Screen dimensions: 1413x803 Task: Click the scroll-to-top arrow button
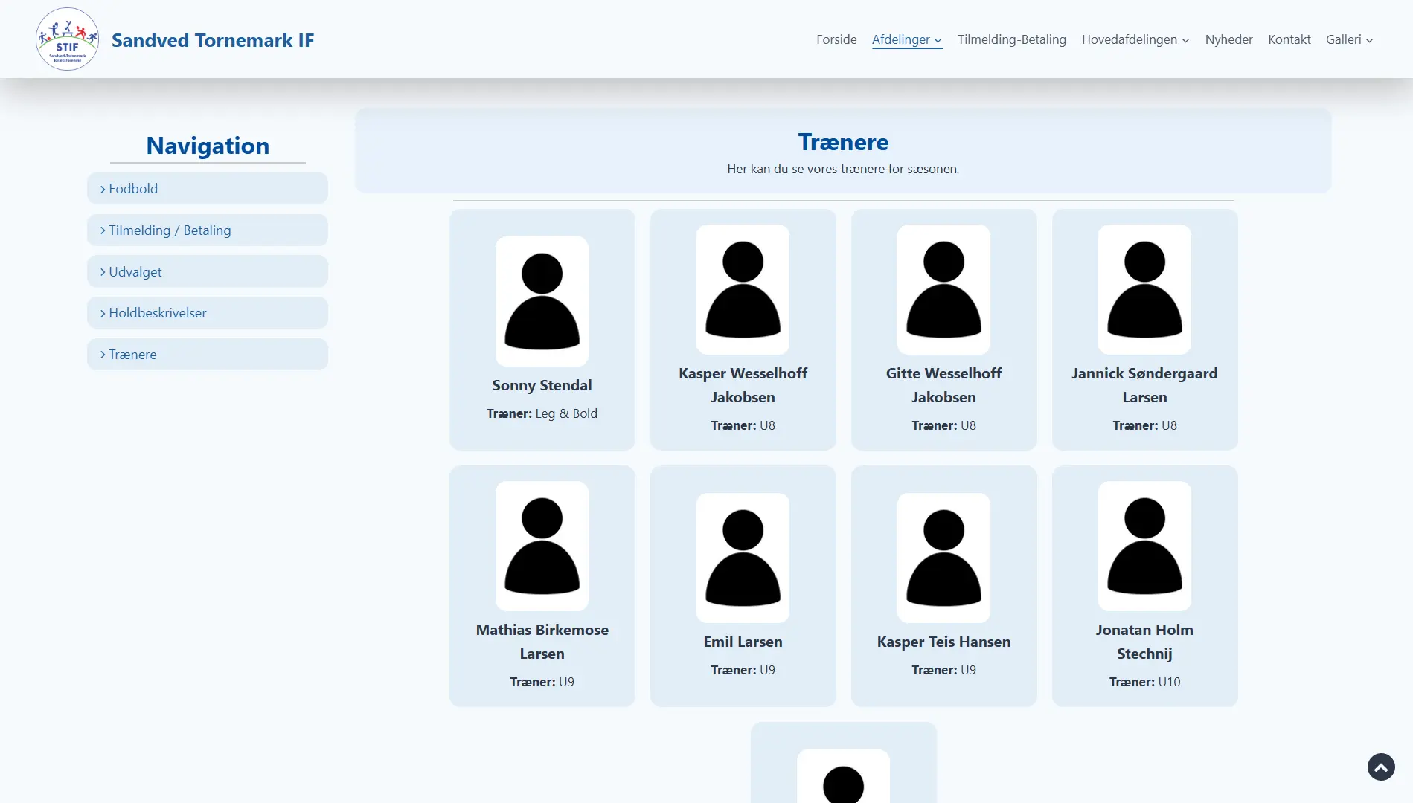pyautogui.click(x=1381, y=767)
